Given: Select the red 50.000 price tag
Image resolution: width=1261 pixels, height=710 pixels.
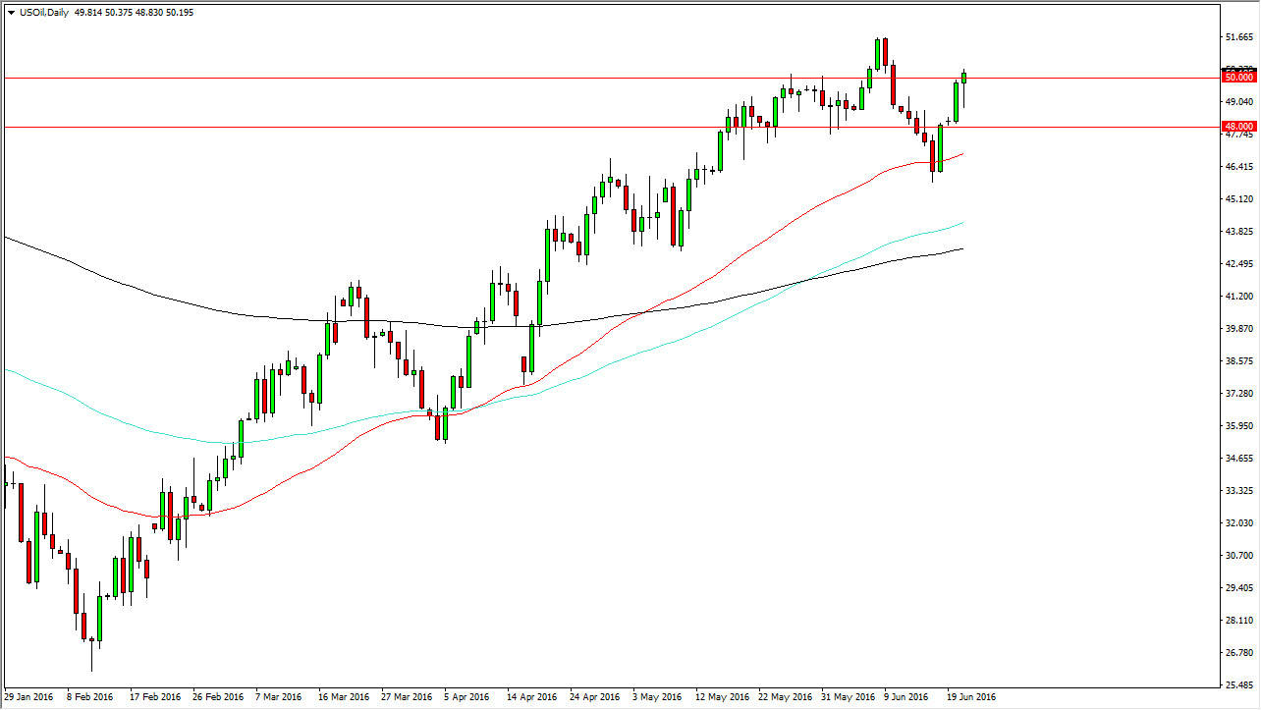Looking at the screenshot, I should pos(1238,76).
